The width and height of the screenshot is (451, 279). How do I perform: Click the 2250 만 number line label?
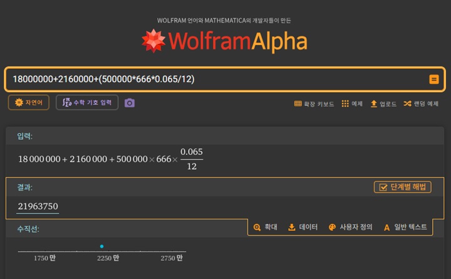tap(108, 258)
